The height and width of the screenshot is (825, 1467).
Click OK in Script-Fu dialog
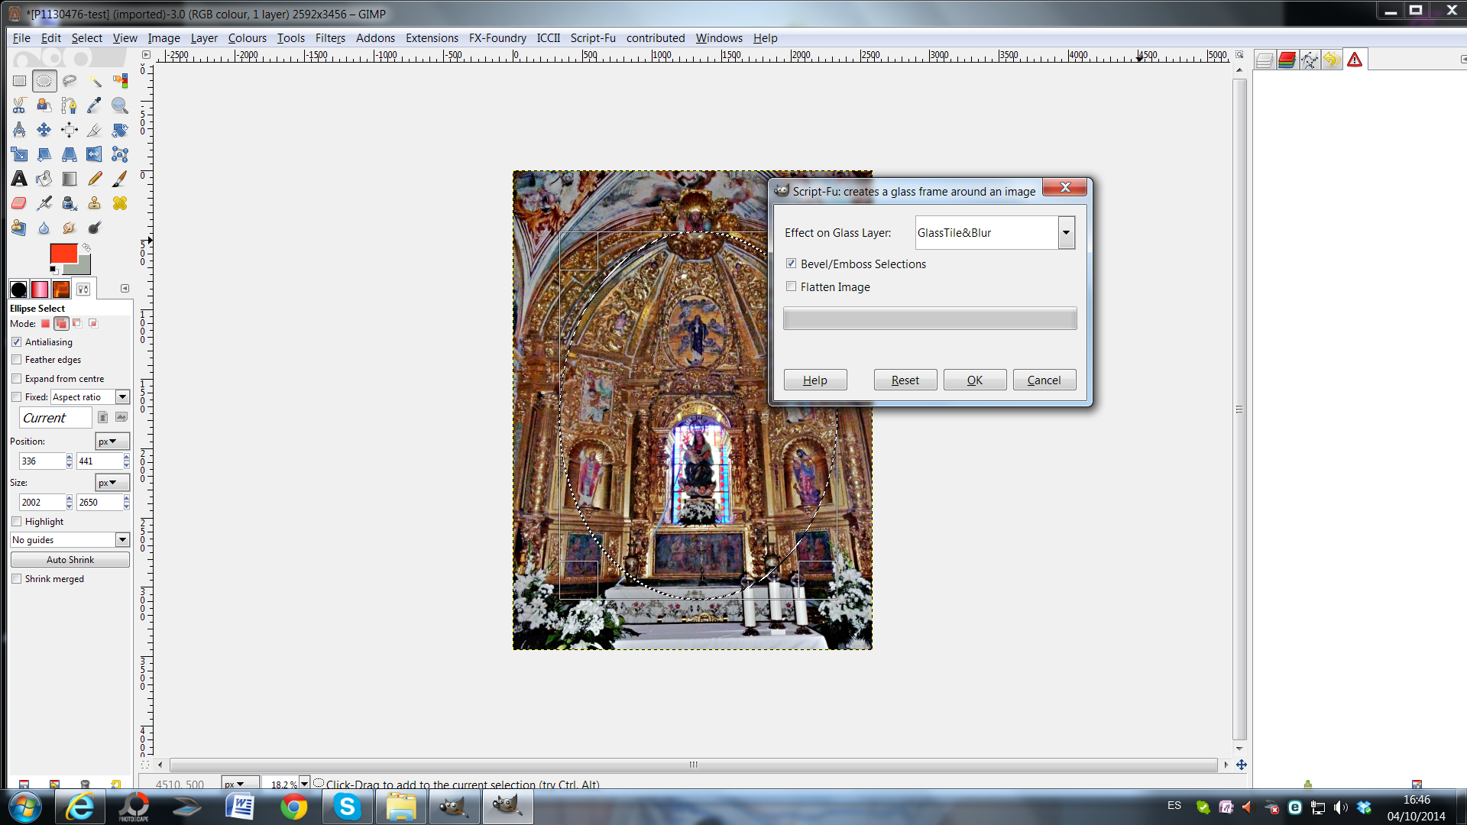pyautogui.click(x=975, y=380)
